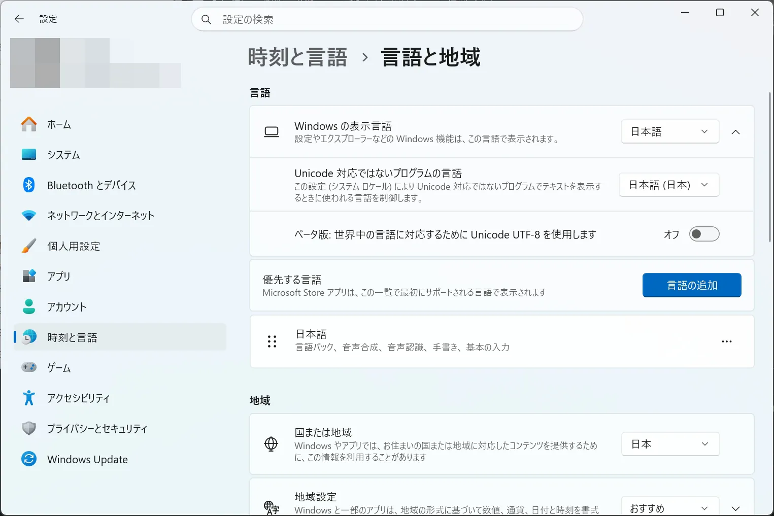Click the 地域 section heading
Image resolution: width=774 pixels, height=516 pixels.
coord(260,400)
